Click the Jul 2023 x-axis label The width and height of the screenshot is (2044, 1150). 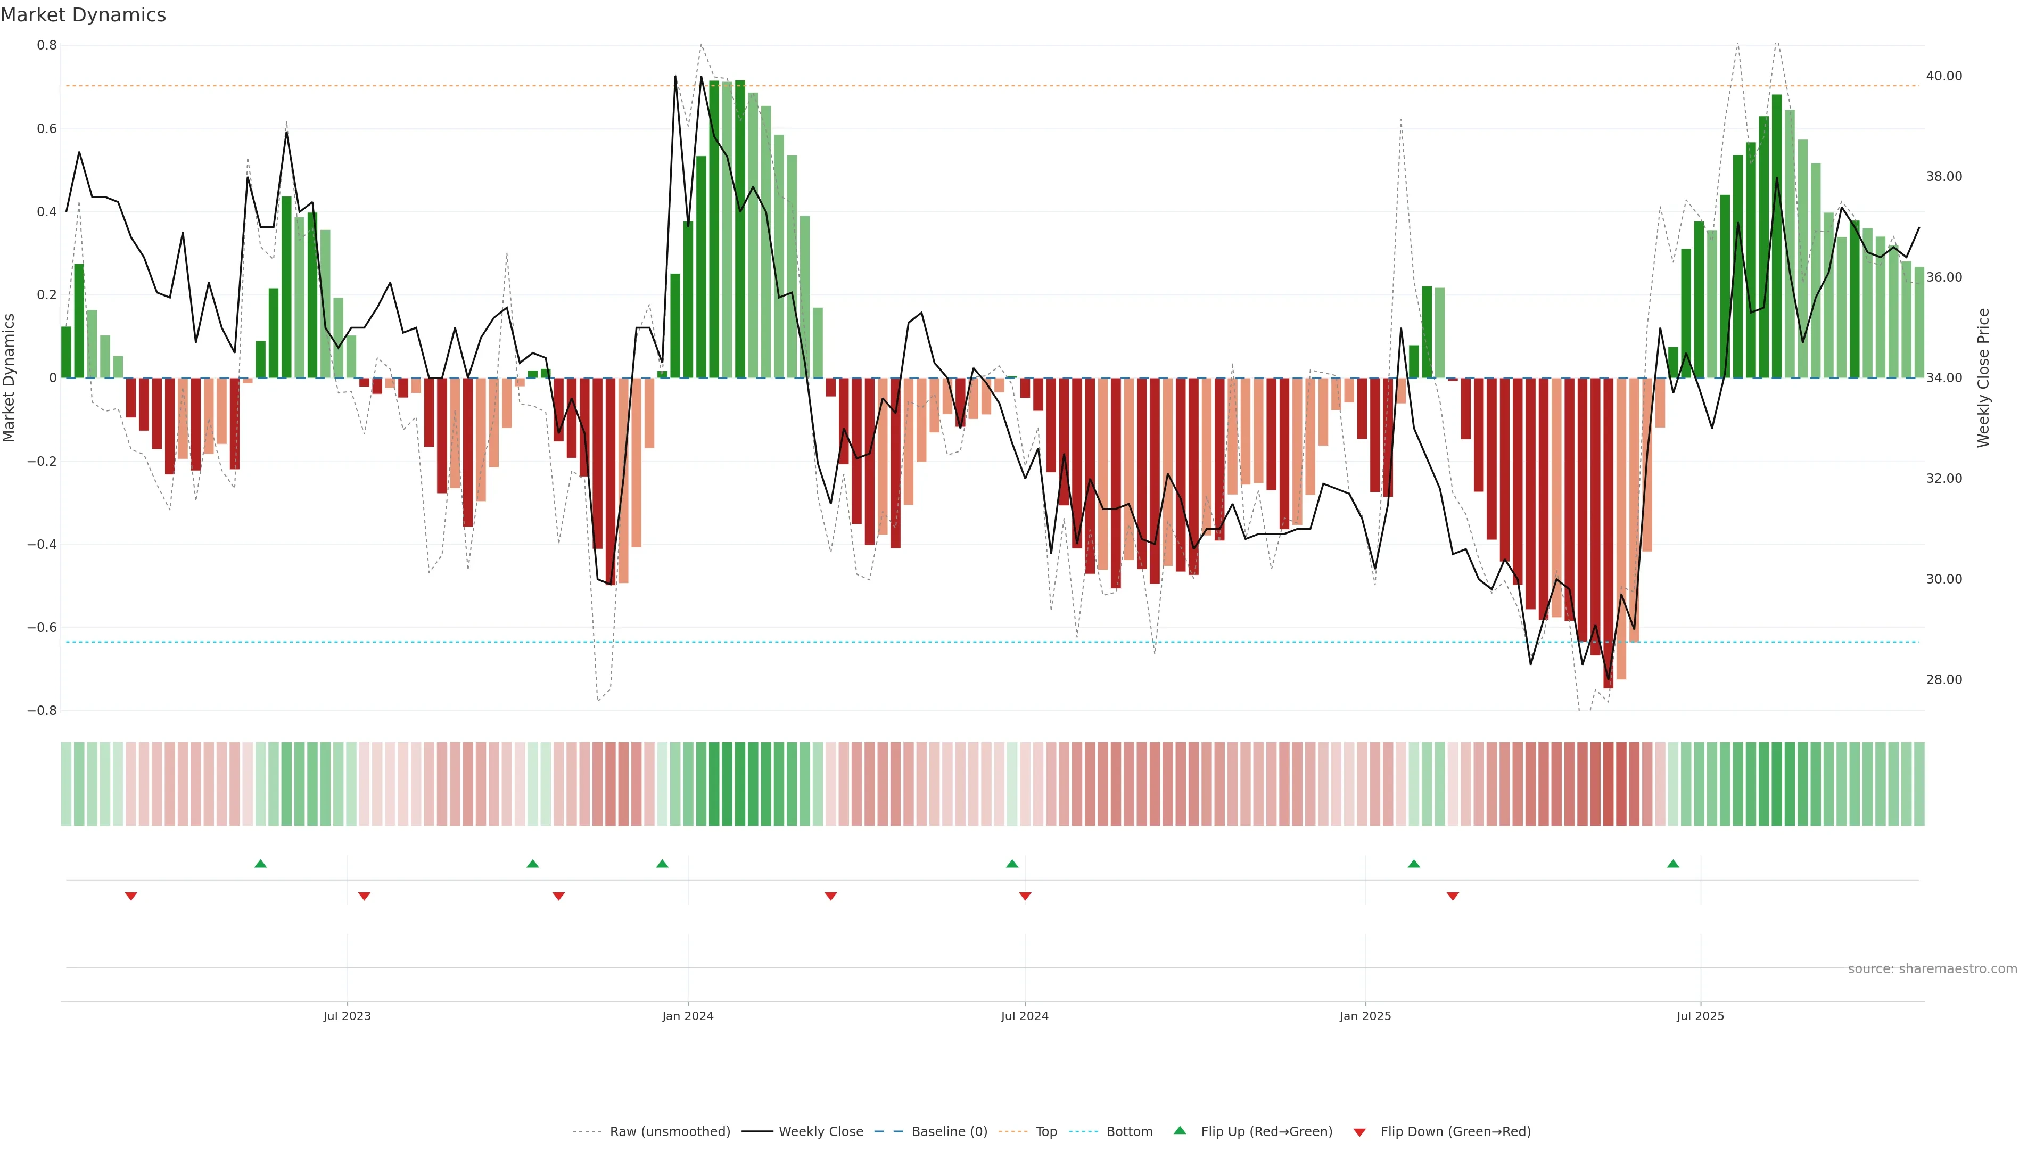coord(347,1016)
